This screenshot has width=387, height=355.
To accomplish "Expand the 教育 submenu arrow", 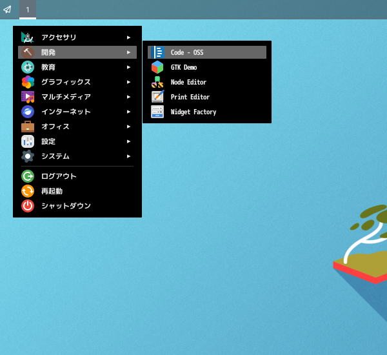I will pyautogui.click(x=129, y=67).
